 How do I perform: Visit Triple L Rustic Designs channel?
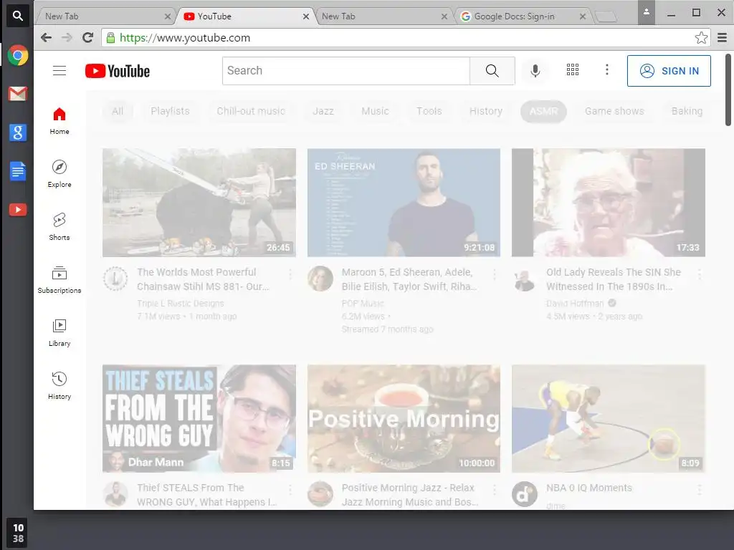coord(180,304)
